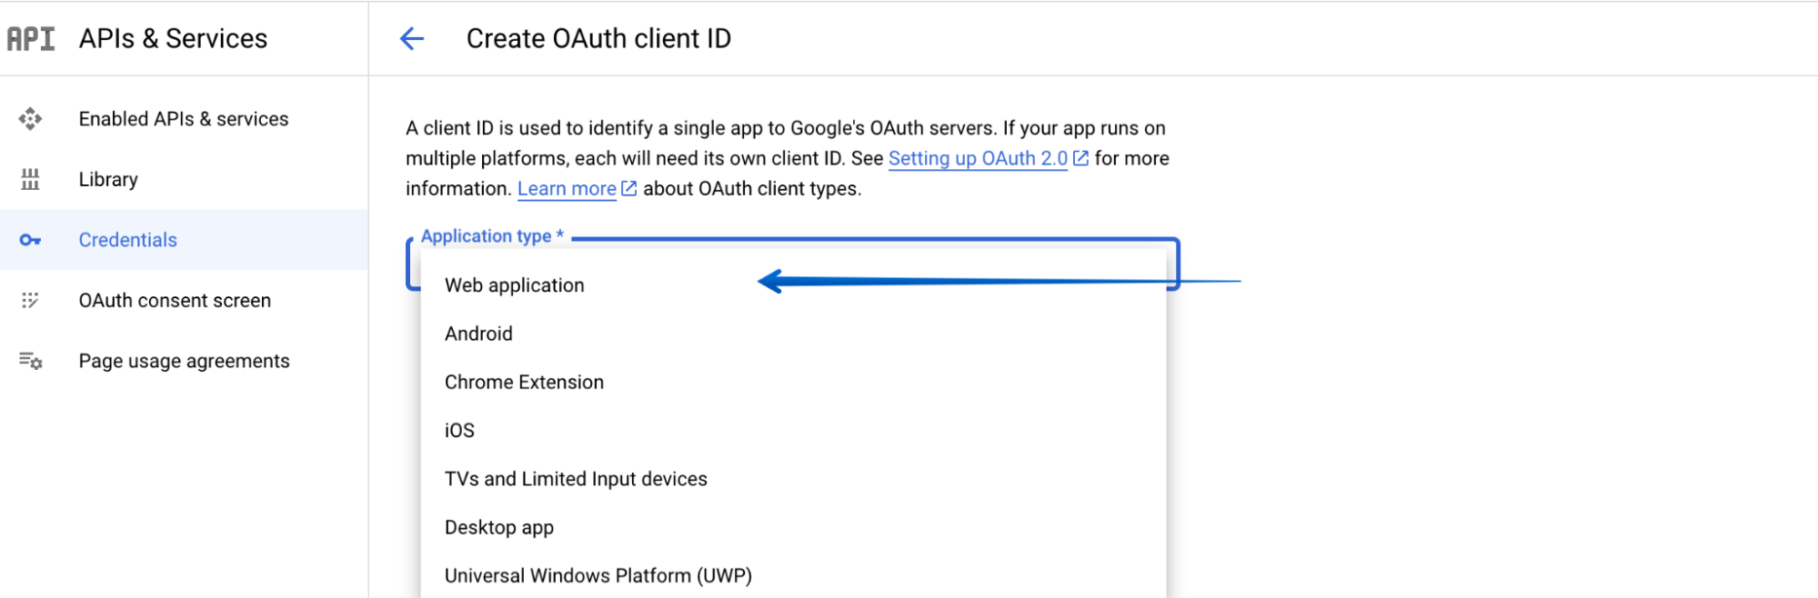Select iOS application type
Image resolution: width=1818 pixels, height=598 pixels.
(x=793, y=430)
